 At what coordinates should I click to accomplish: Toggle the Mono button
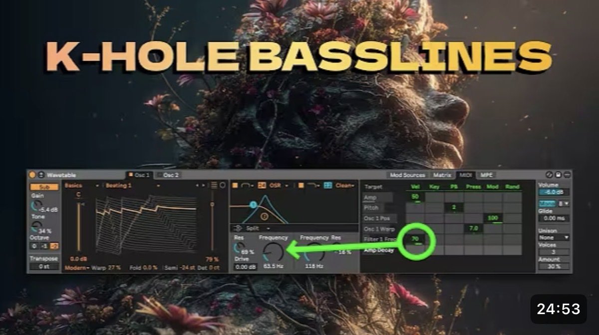(548, 204)
